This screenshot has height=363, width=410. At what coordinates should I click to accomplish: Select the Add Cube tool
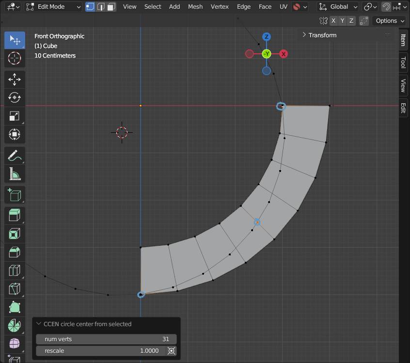click(15, 195)
